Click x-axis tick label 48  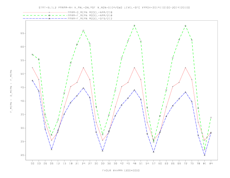coord(134,163)
